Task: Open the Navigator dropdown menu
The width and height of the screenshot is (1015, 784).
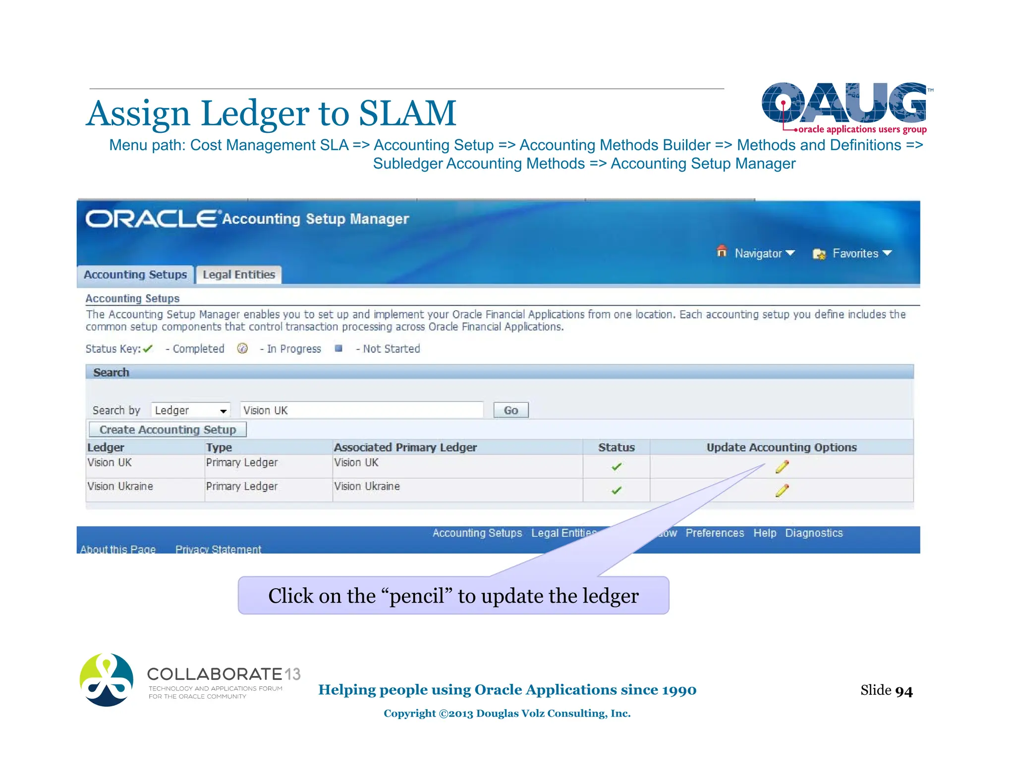Action: click(x=765, y=253)
